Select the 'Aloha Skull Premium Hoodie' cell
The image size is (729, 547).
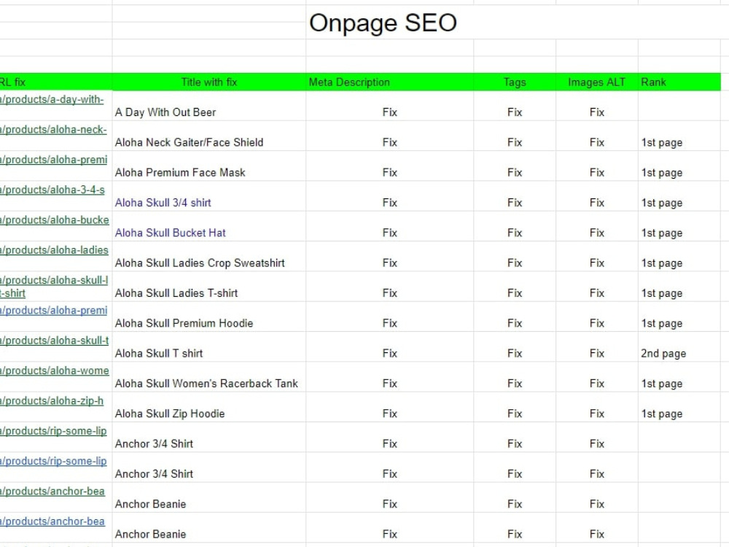pyautogui.click(x=208, y=317)
